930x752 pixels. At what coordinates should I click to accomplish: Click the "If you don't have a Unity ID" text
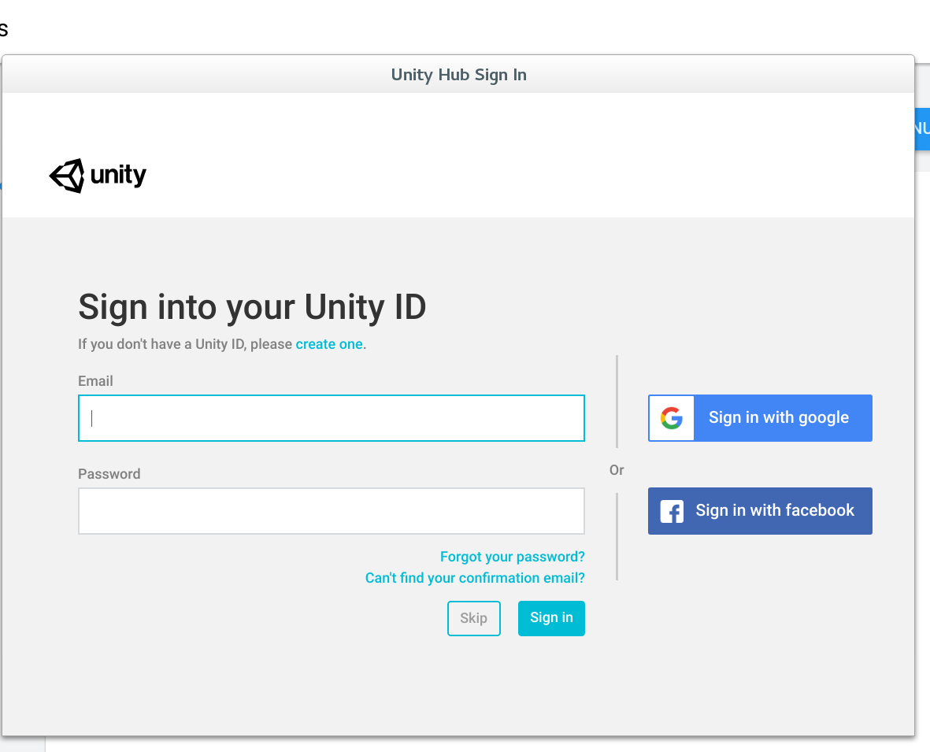point(185,344)
